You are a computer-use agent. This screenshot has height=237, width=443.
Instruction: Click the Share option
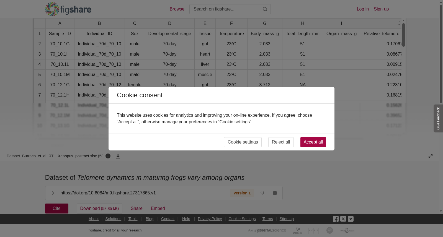[136, 209]
